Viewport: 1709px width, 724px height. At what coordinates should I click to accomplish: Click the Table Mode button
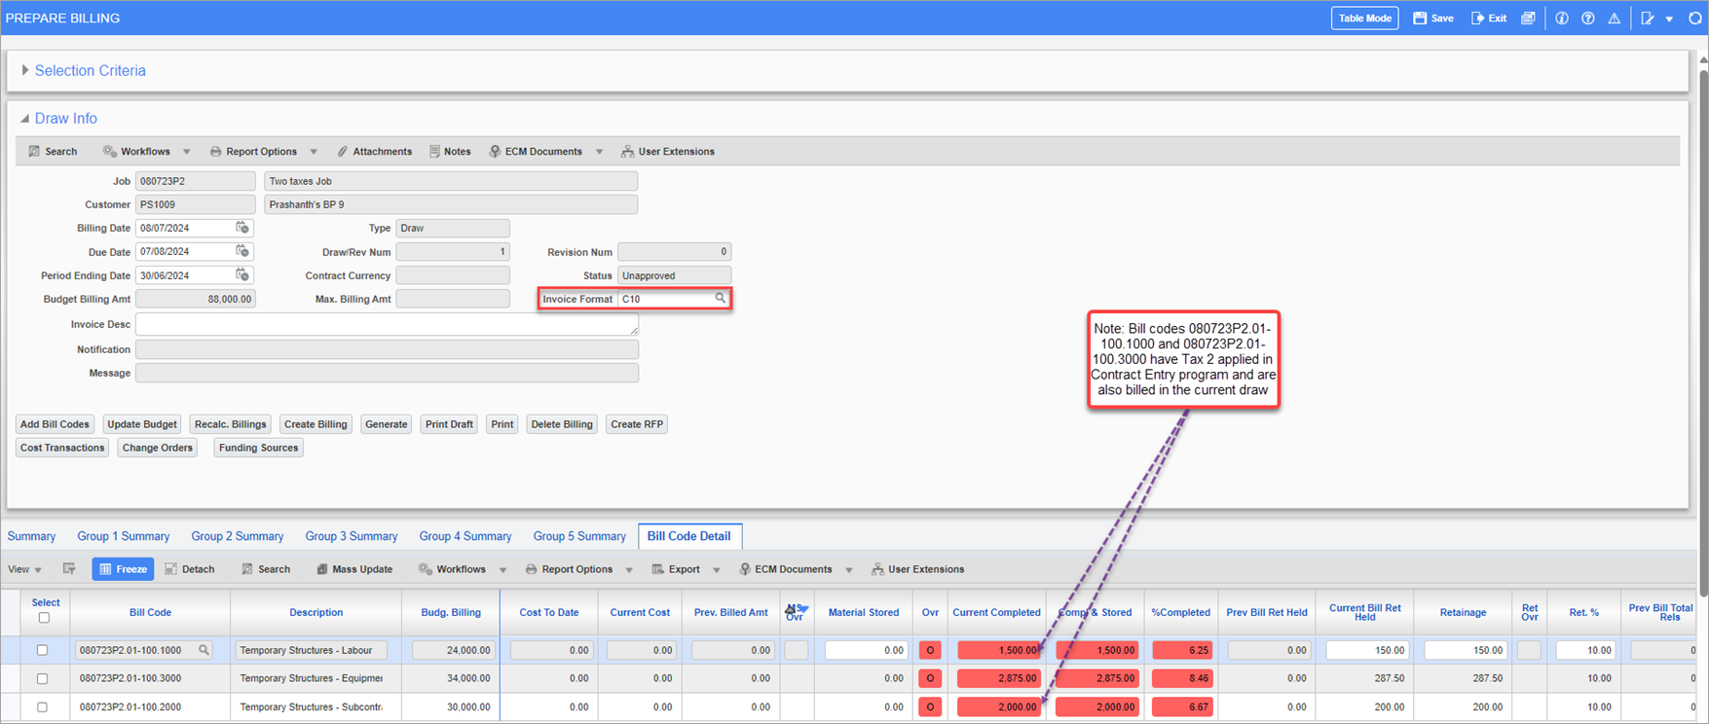[1364, 18]
